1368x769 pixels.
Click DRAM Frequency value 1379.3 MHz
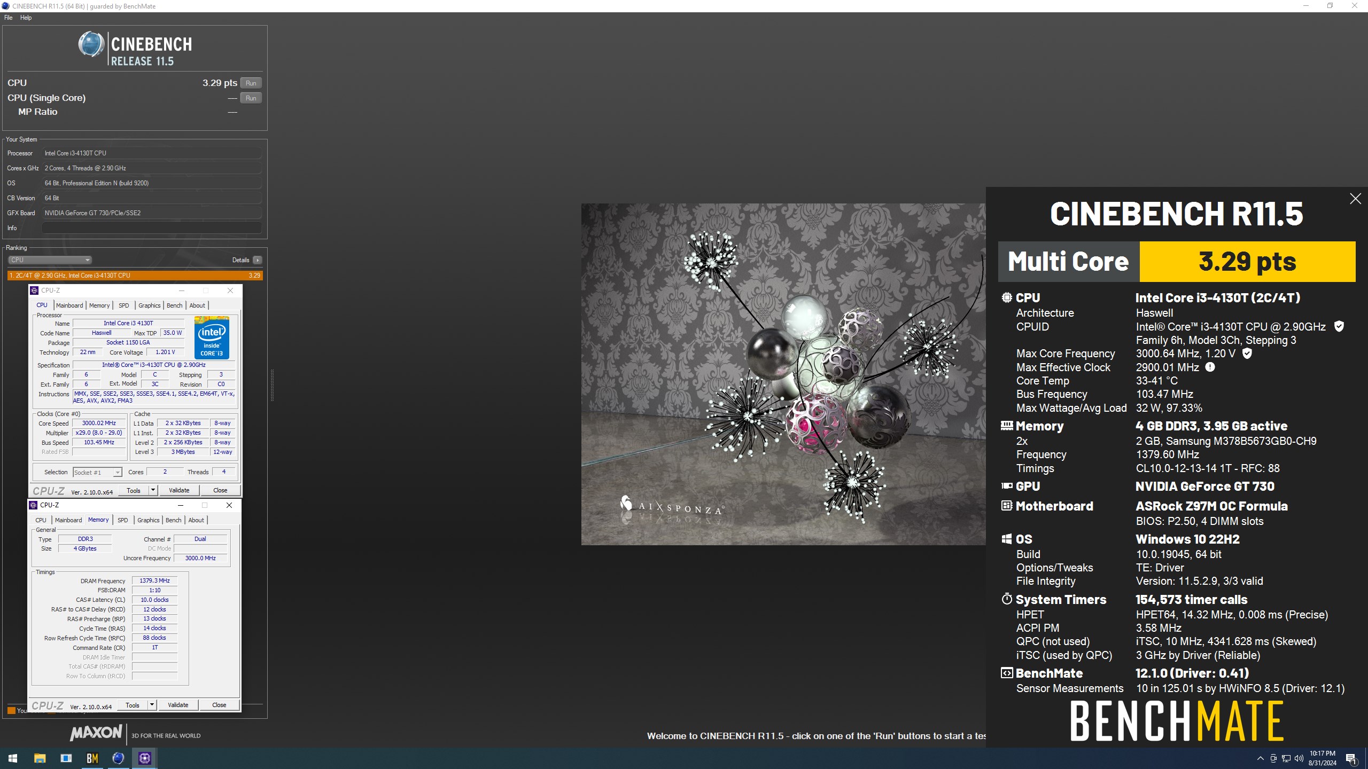coord(154,580)
